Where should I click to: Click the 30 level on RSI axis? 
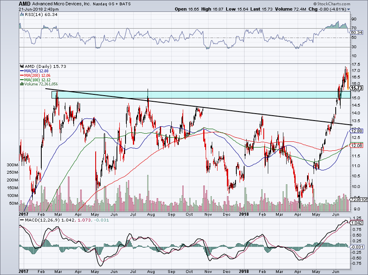(354, 47)
